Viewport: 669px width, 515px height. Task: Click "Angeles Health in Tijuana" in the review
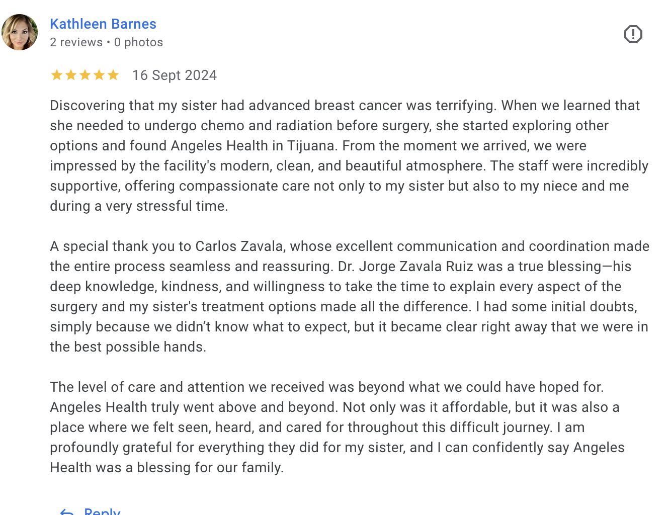pos(253,146)
